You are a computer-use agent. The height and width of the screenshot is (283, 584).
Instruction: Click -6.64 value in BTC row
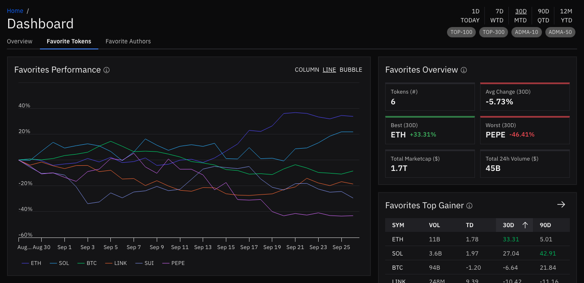pos(511,268)
